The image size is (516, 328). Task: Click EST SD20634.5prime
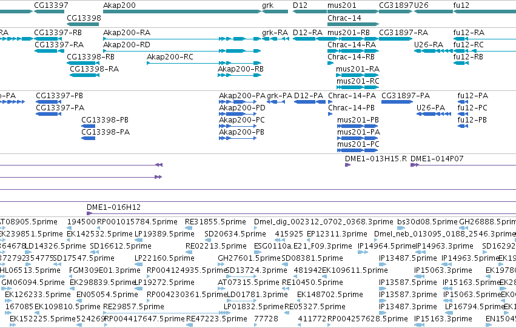click(x=235, y=234)
